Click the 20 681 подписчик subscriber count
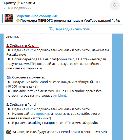Image resolution: width=123 pixels, height=140 pixels. coord(17,8)
